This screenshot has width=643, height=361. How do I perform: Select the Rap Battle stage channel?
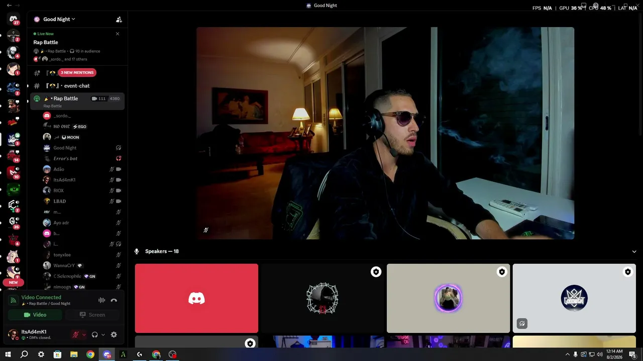[x=77, y=101]
